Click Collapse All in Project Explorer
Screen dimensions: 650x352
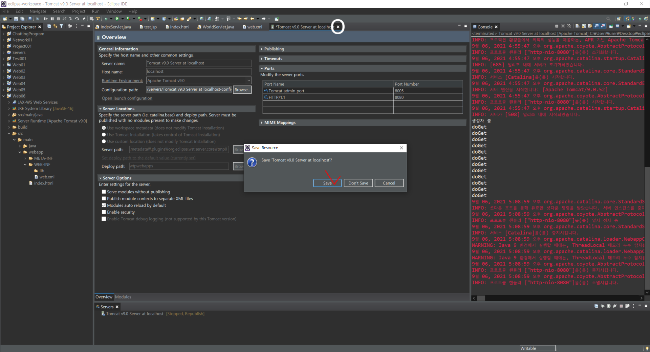[x=49, y=26]
